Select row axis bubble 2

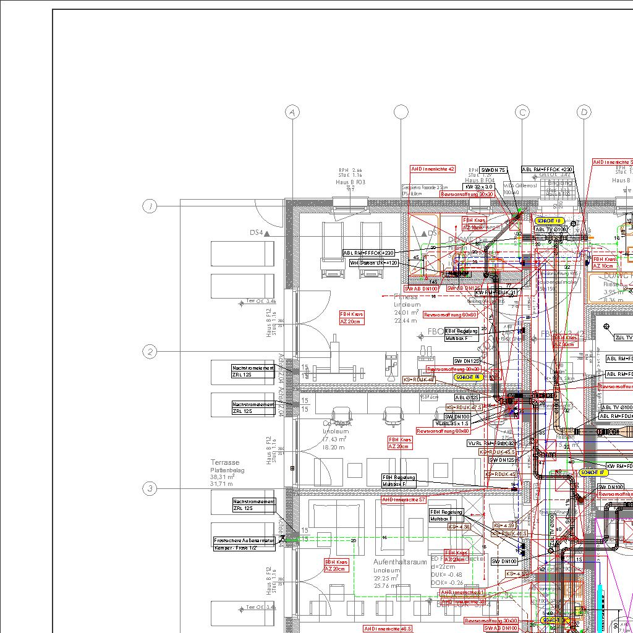(150, 352)
